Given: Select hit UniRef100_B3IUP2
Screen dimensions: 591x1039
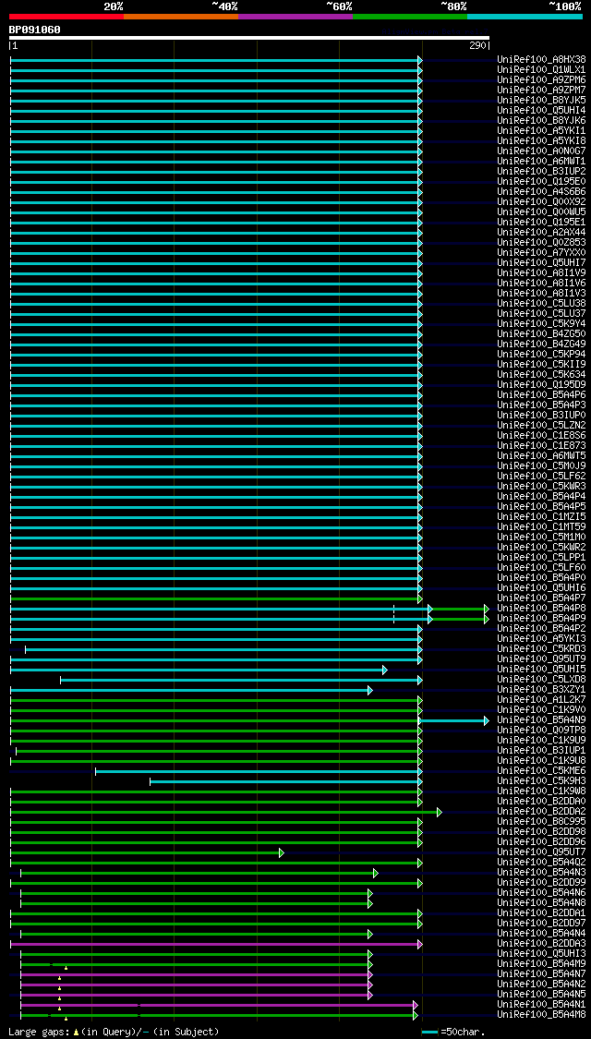Looking at the screenshot, I should (541, 171).
